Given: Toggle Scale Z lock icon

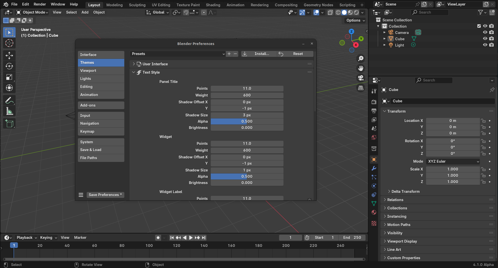Looking at the screenshot, I should [483, 182].
